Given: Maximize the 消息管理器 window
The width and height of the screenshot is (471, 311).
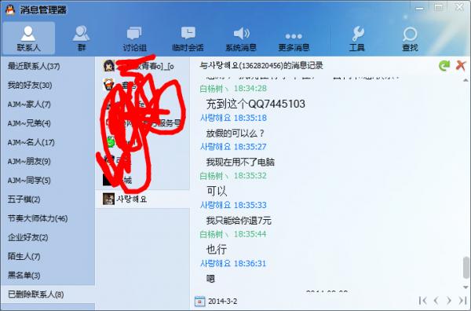Looking at the screenshot, I should (439, 7).
